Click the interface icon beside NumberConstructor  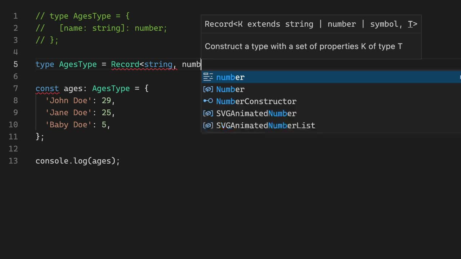click(208, 101)
